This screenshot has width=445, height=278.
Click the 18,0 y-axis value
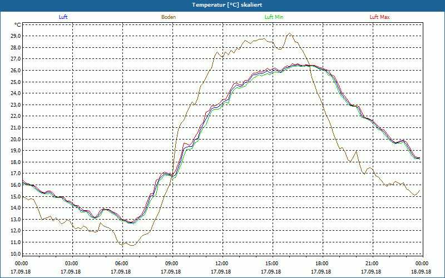[16, 162]
